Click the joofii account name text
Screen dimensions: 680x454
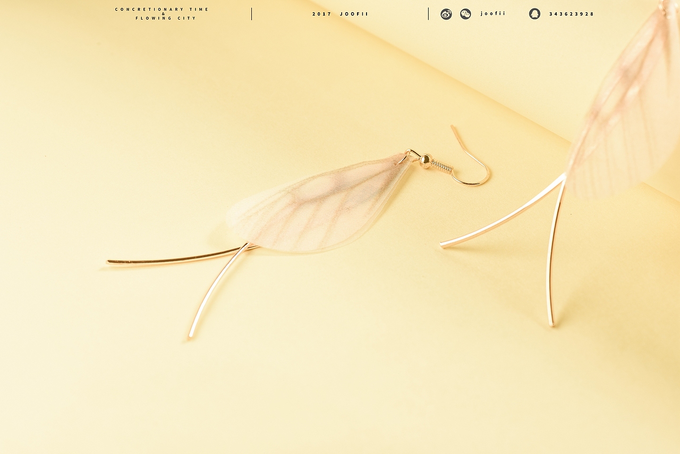tap(493, 13)
